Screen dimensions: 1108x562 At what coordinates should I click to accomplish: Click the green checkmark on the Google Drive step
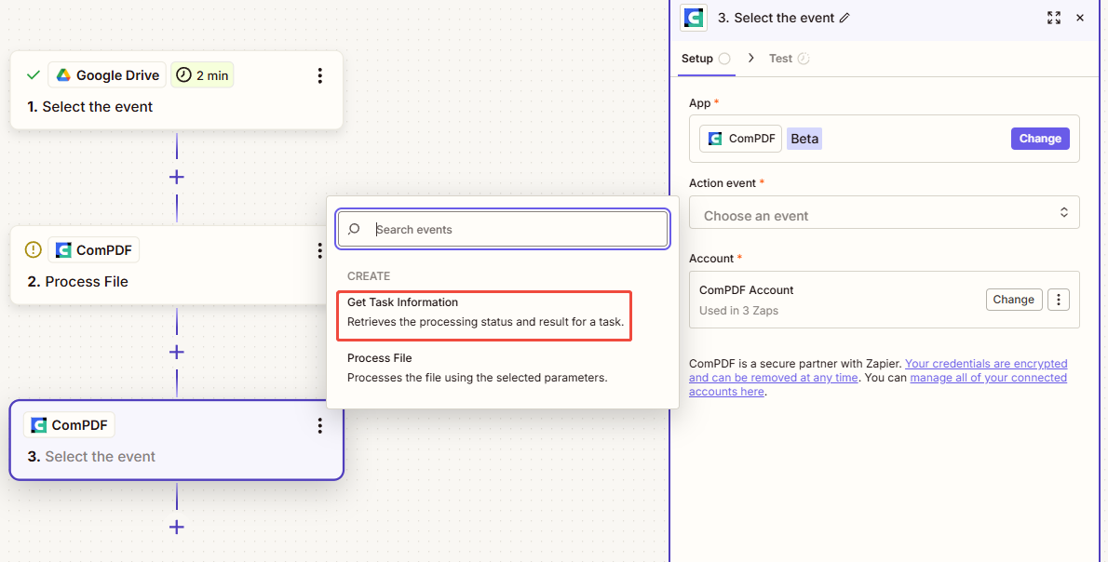tap(33, 74)
